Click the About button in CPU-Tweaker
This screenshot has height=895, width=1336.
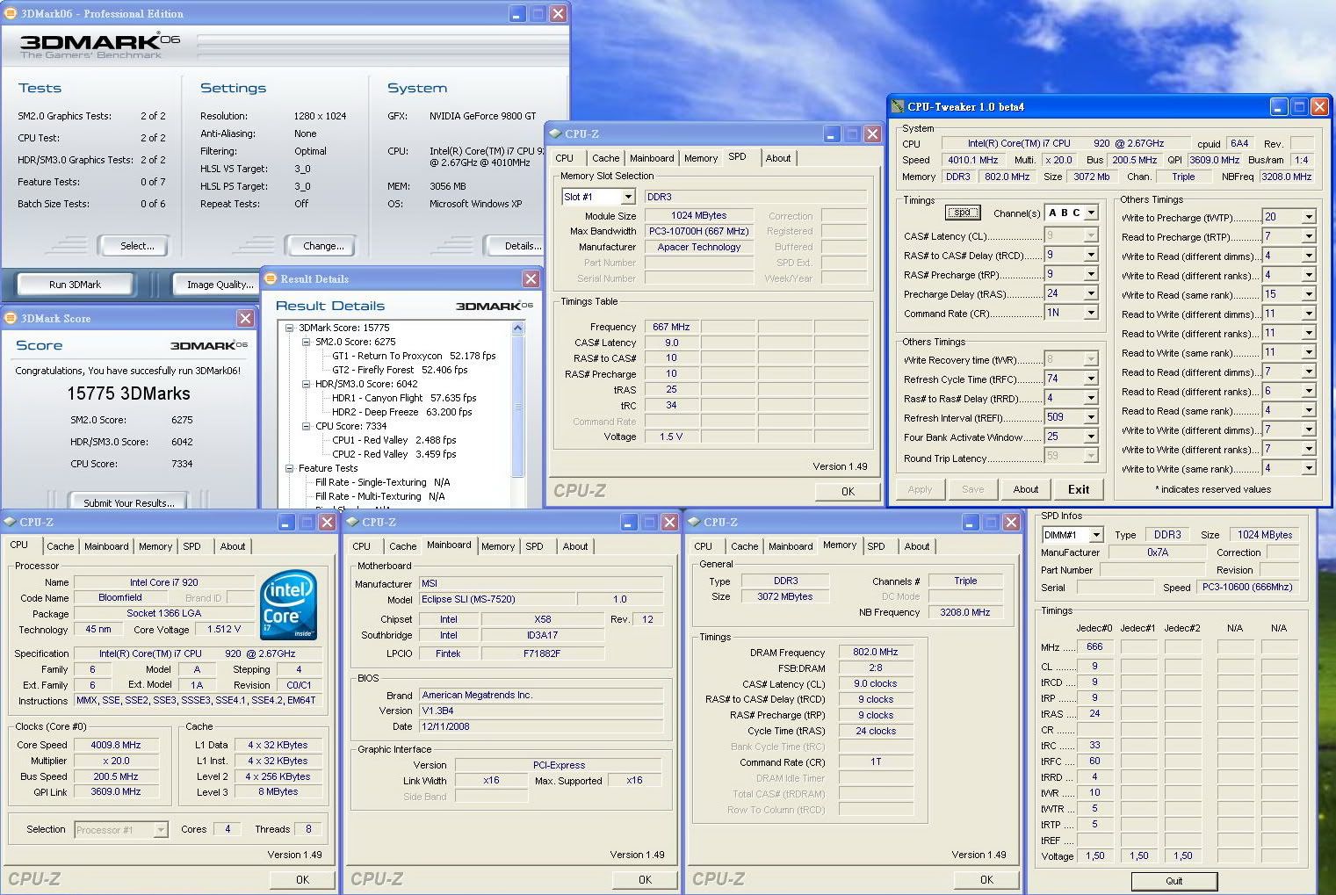[x=1026, y=489]
